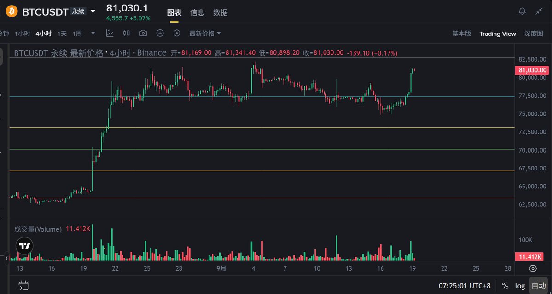This screenshot has width=552, height=294.
Task: Click the 9月 label on the time axis
Action: pyautogui.click(x=221, y=268)
